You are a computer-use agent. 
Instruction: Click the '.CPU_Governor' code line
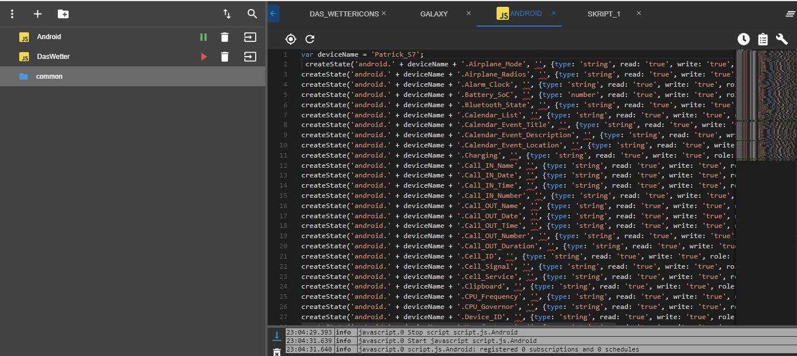coord(518,307)
